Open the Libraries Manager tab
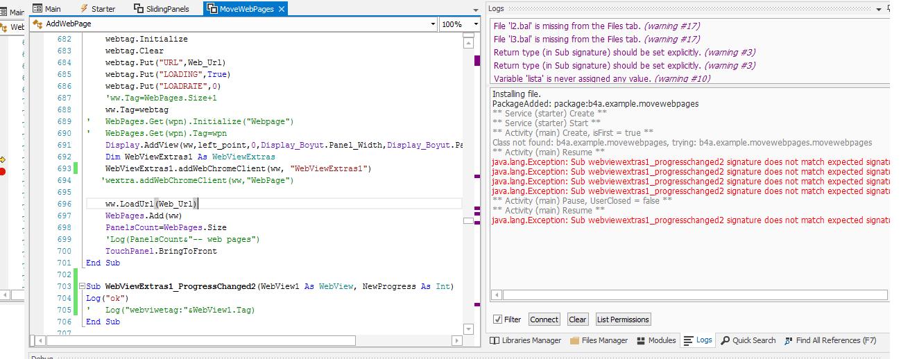 pyautogui.click(x=526, y=340)
